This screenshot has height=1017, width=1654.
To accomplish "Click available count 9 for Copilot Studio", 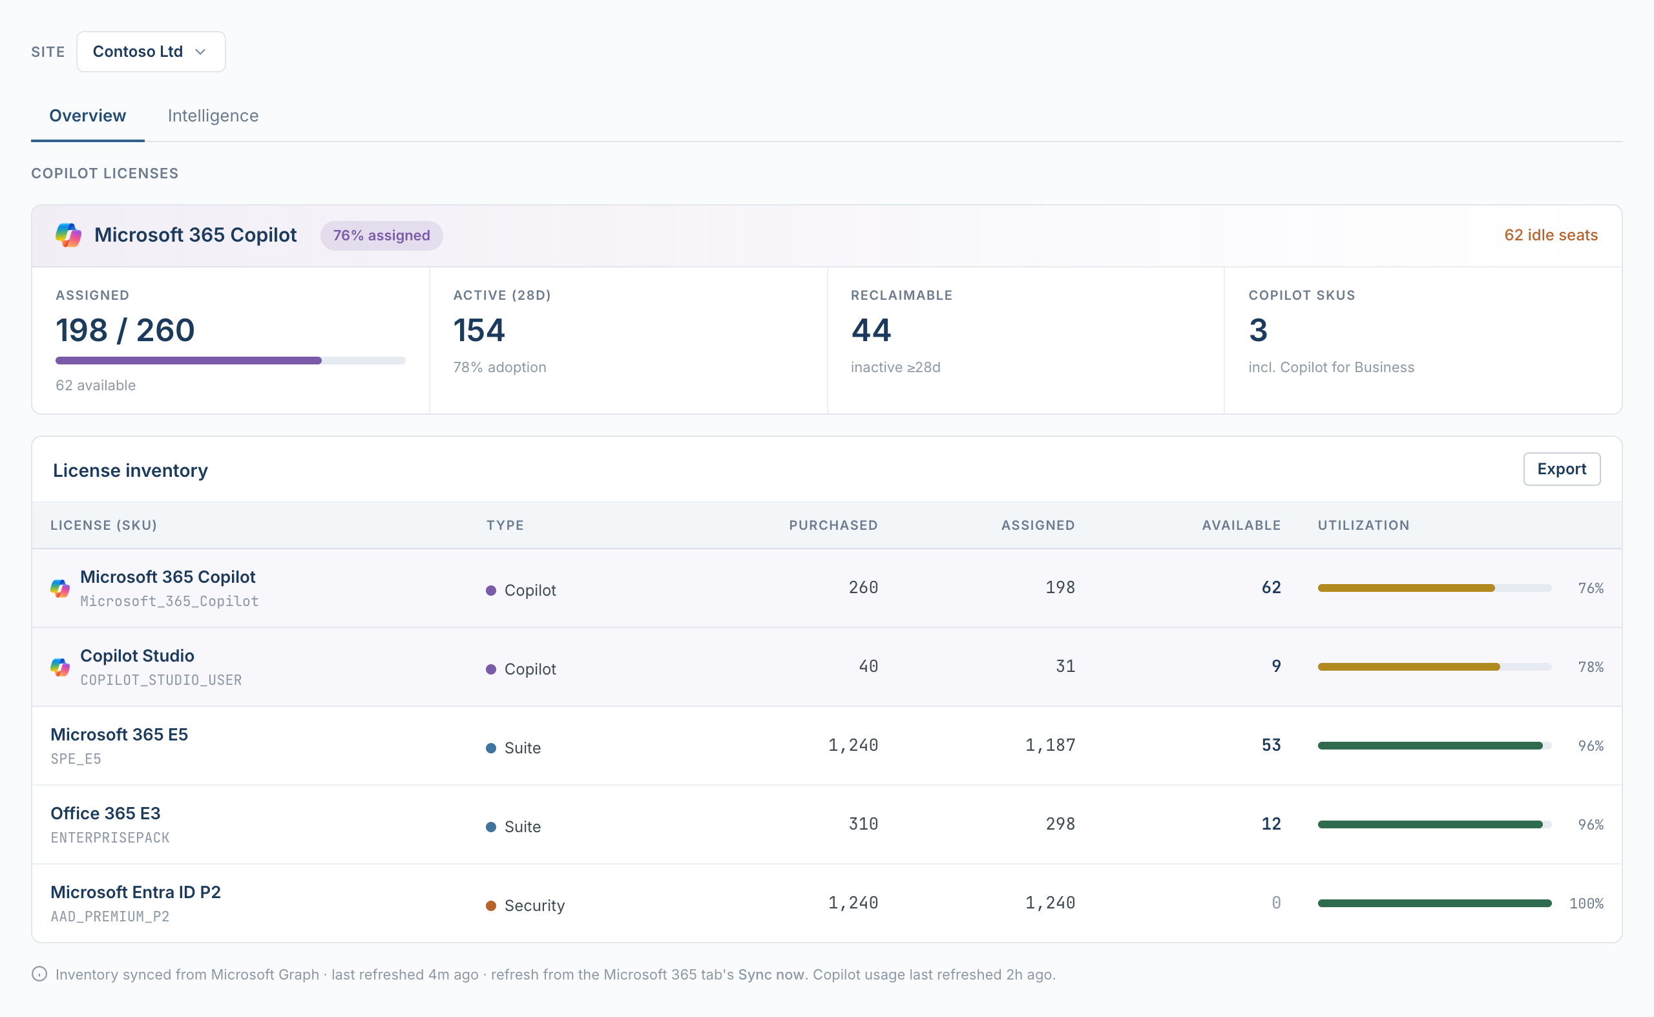I will [1276, 666].
